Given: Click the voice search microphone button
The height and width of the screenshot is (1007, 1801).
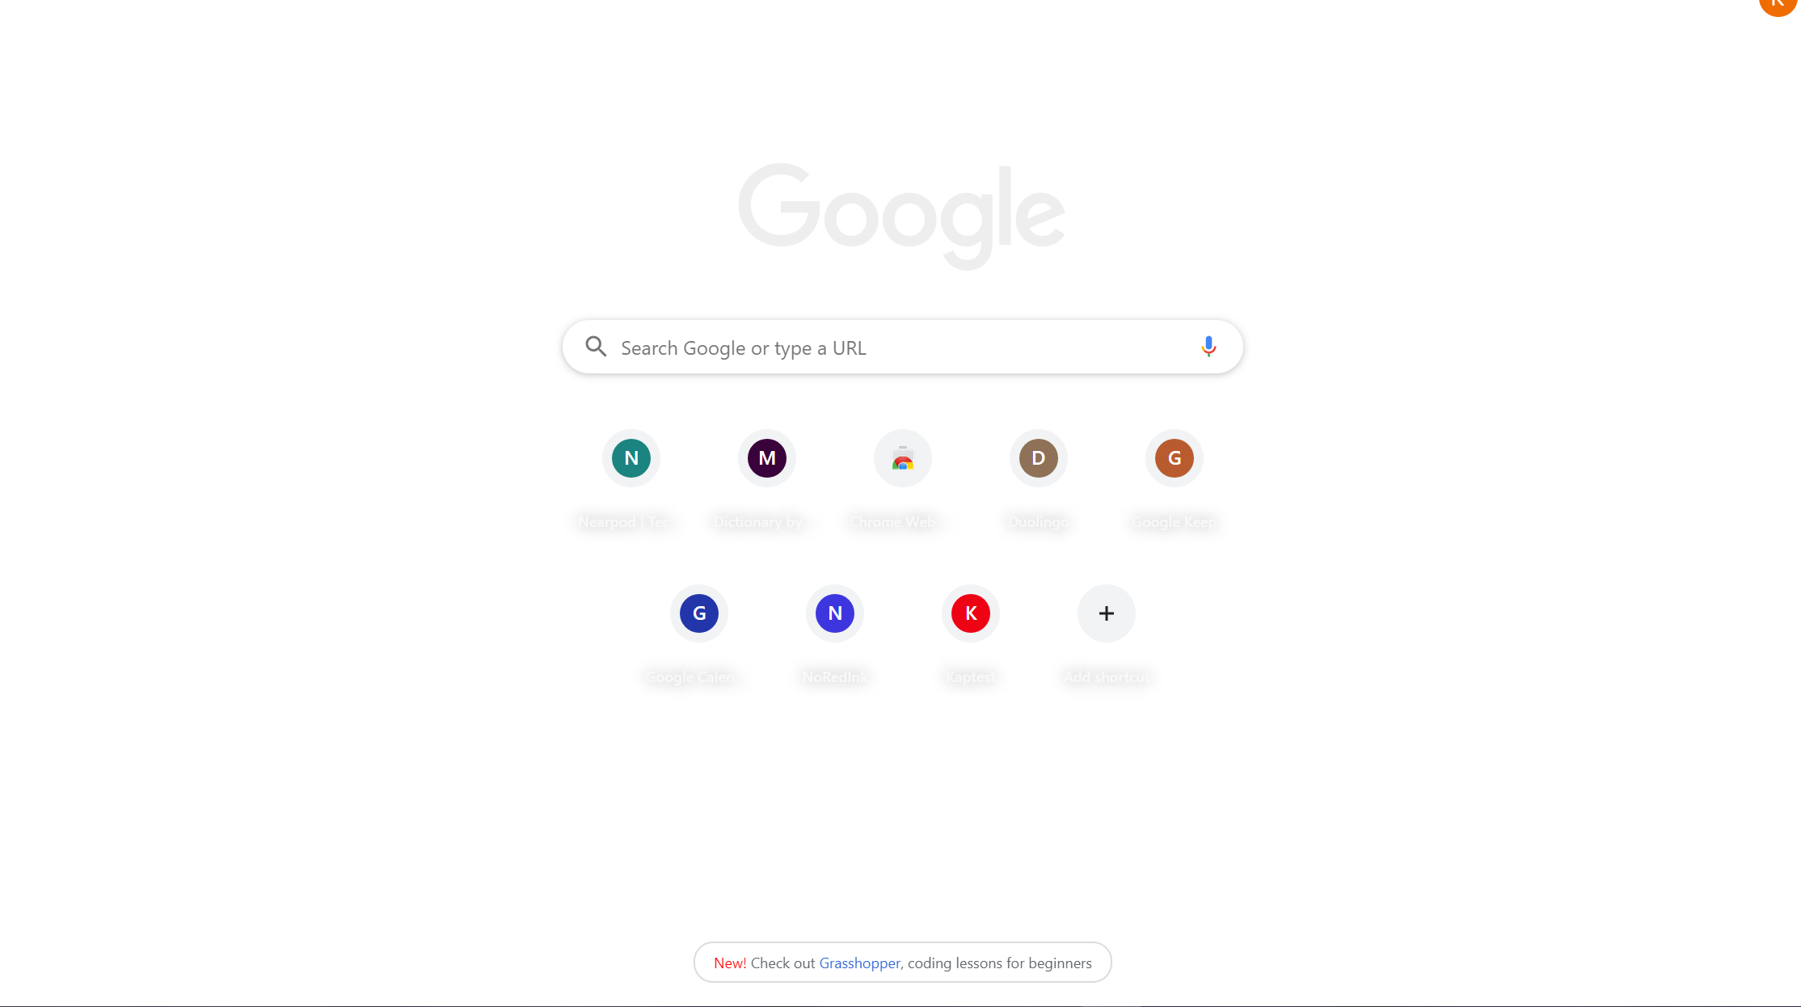Looking at the screenshot, I should [x=1208, y=347].
